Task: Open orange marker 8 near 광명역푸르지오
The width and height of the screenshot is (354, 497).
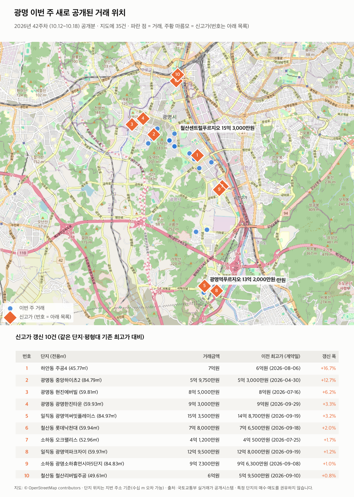Action: (x=216, y=290)
